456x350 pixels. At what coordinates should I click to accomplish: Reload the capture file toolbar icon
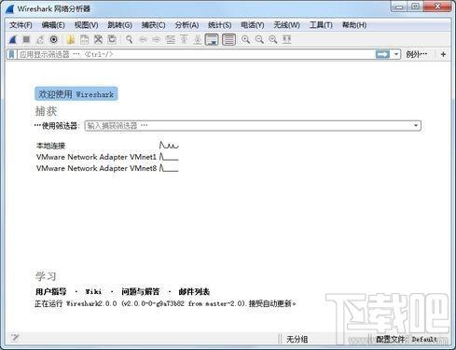click(x=112, y=39)
